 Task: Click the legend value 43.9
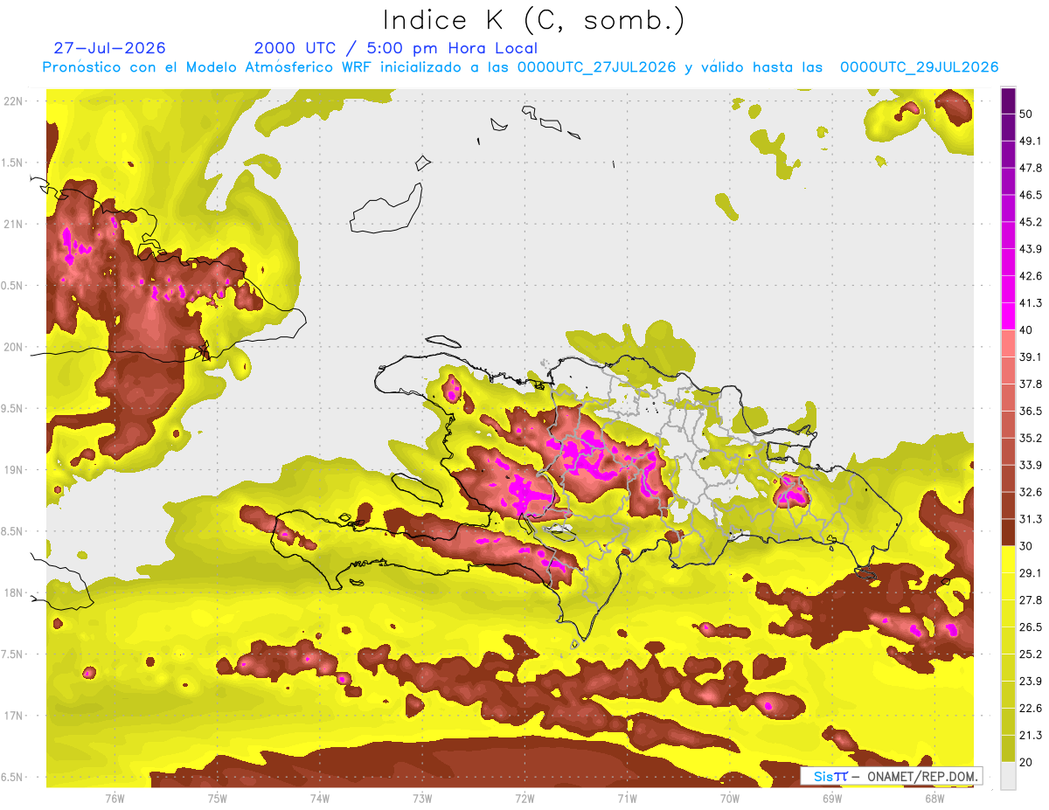(x=1031, y=249)
